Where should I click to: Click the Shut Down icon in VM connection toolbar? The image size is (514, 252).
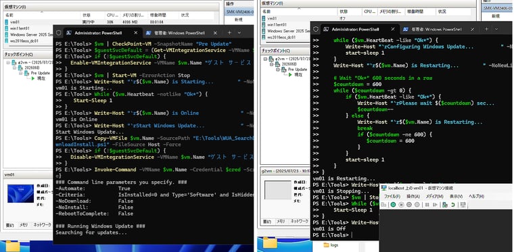tap(409, 205)
